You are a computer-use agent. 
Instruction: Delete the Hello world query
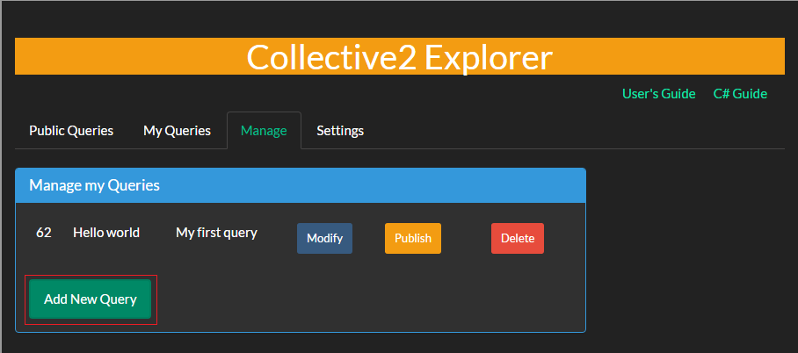coord(518,238)
